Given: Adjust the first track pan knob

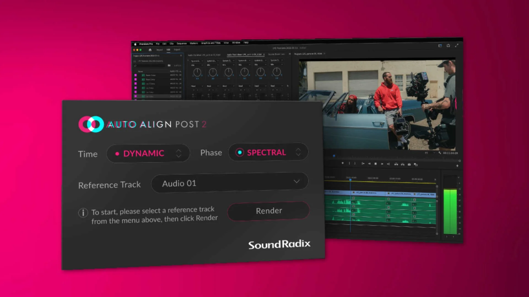Looking at the screenshot, I should pos(197,72).
